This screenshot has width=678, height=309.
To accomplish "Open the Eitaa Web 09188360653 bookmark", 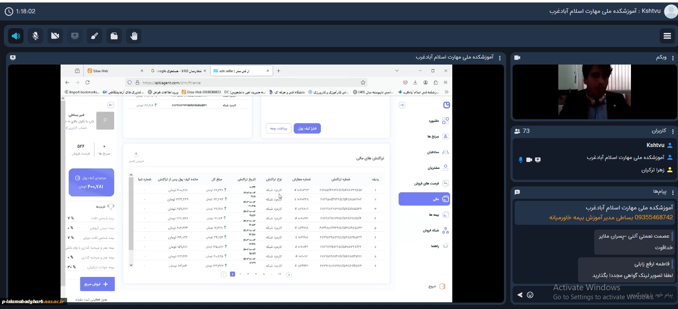I will [x=201, y=92].
